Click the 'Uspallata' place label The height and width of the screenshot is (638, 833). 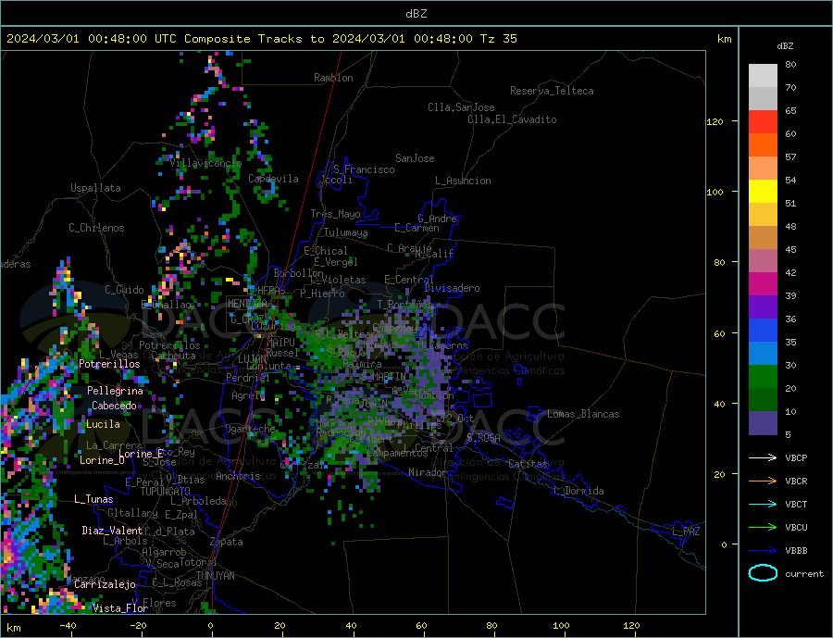coord(95,188)
